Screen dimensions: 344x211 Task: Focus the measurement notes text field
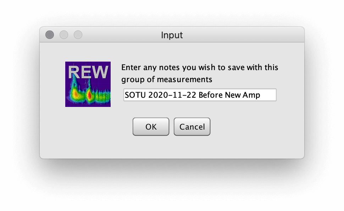[x=200, y=95]
